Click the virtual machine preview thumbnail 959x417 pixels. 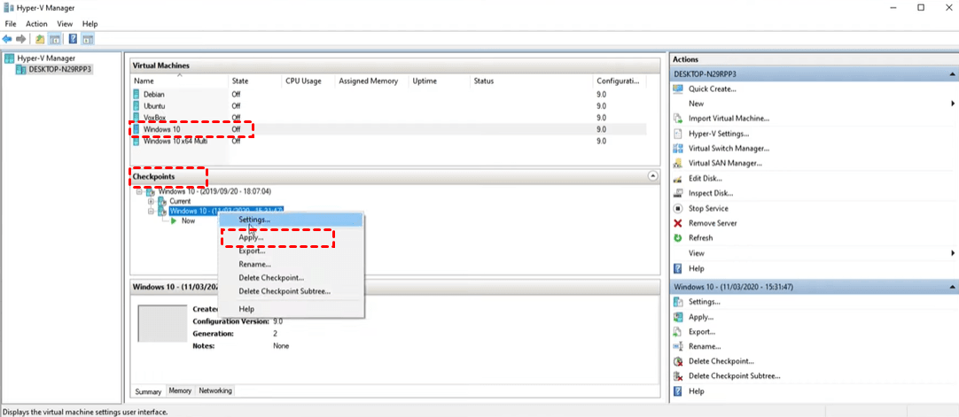click(162, 323)
